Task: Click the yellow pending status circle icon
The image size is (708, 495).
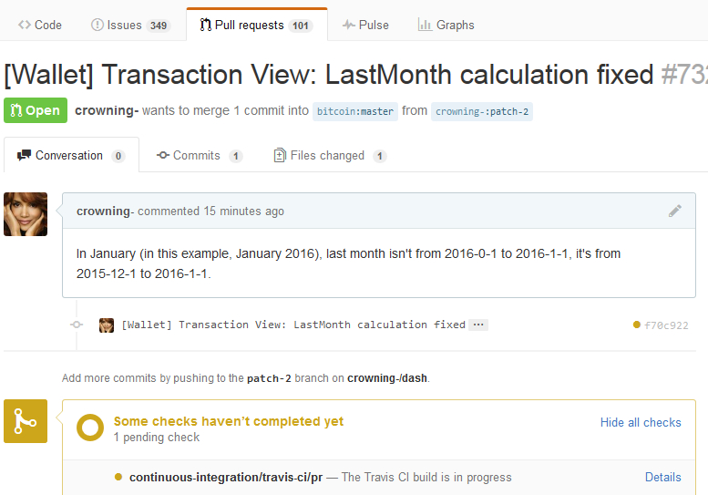Action: [90, 428]
